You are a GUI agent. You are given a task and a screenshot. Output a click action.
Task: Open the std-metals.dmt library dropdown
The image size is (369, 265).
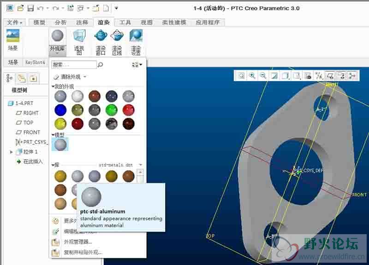(141, 165)
